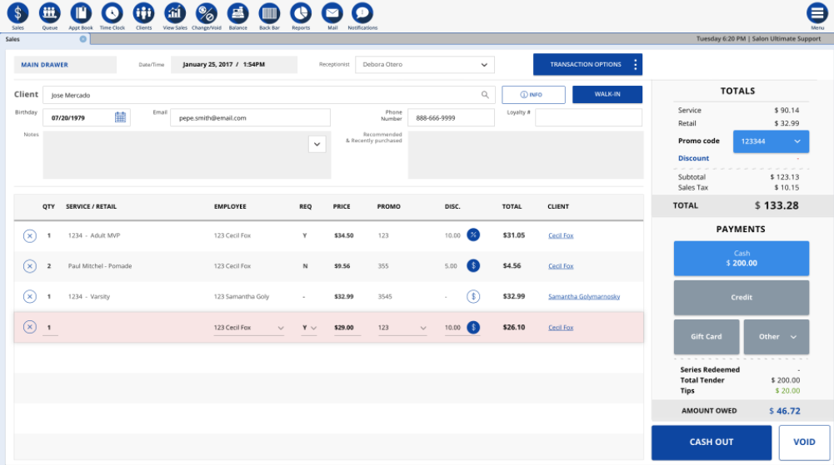
Task: Open the Discount link in Totals
Action: tap(693, 158)
